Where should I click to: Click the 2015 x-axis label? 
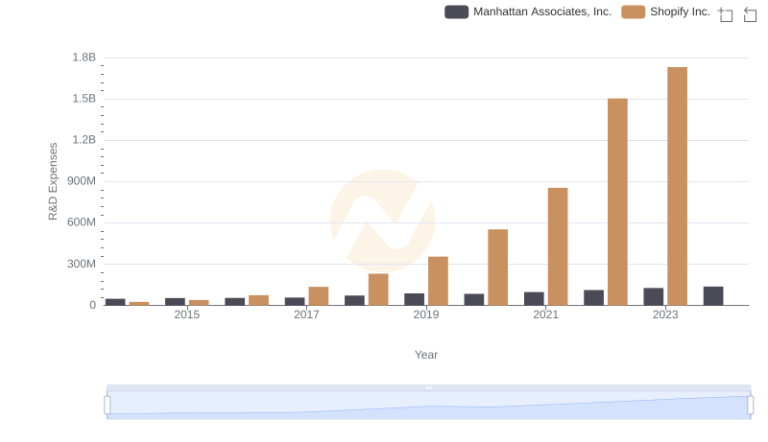186,314
